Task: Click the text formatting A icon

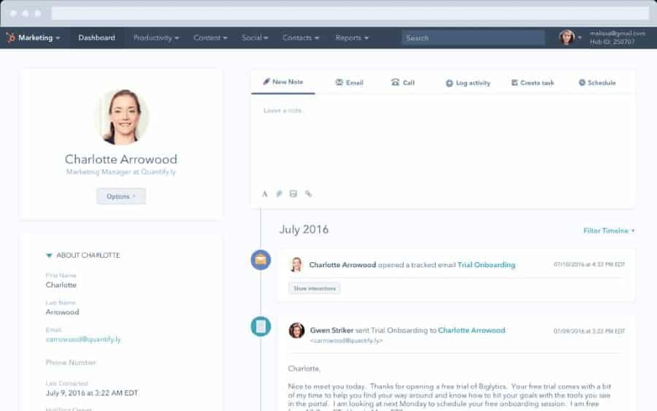Action: click(265, 194)
